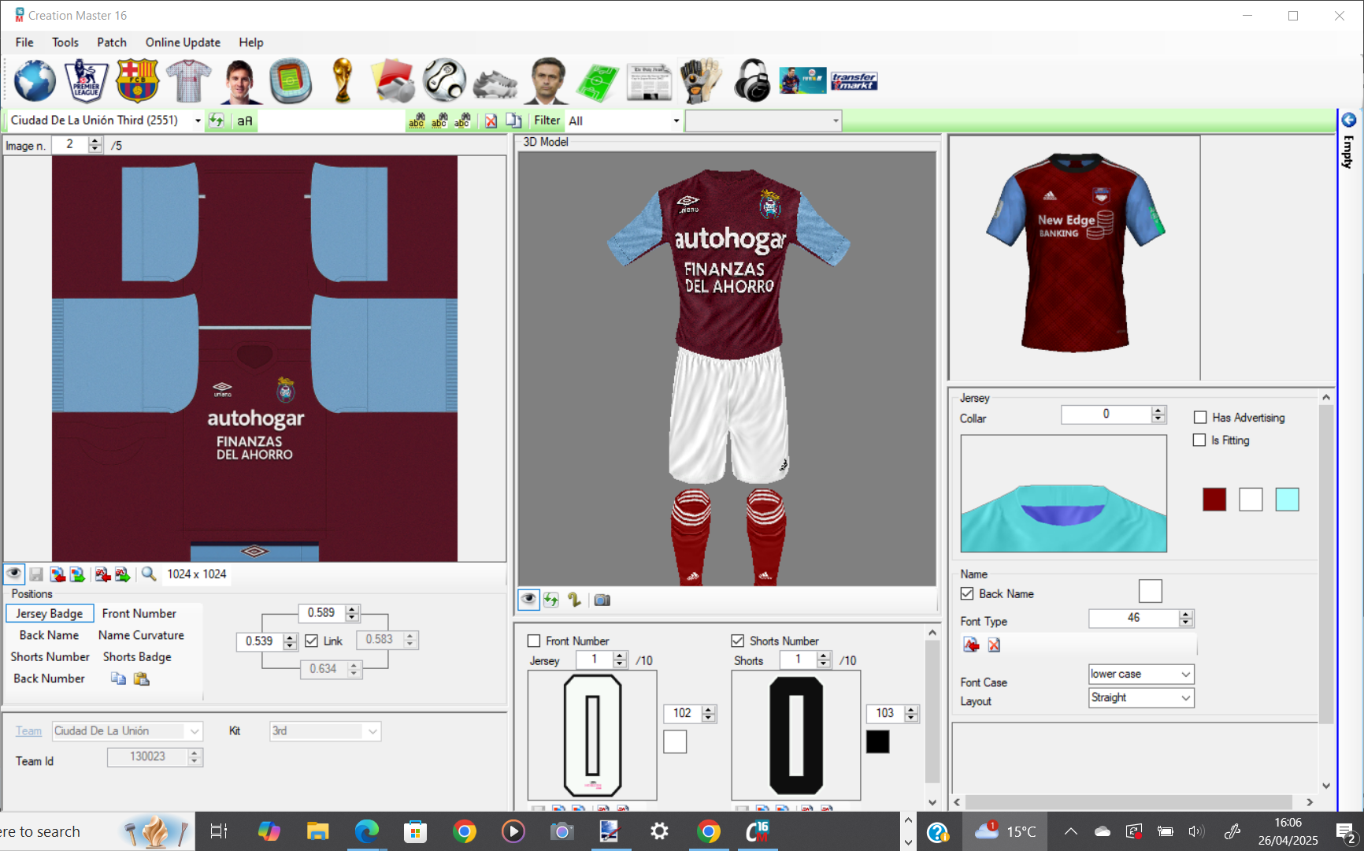Screen dimensions: 1364x851
Task: Copy positions using the copy icon
Action: click(118, 678)
